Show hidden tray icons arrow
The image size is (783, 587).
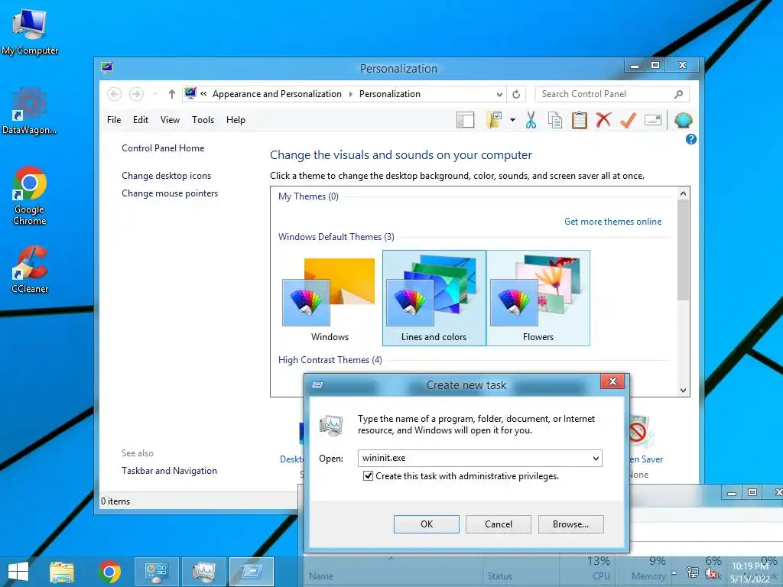pos(674,572)
